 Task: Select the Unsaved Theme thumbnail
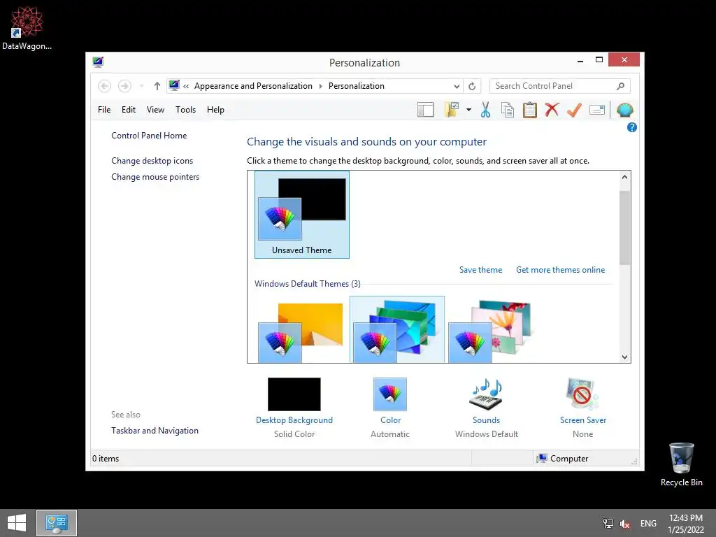(302, 215)
